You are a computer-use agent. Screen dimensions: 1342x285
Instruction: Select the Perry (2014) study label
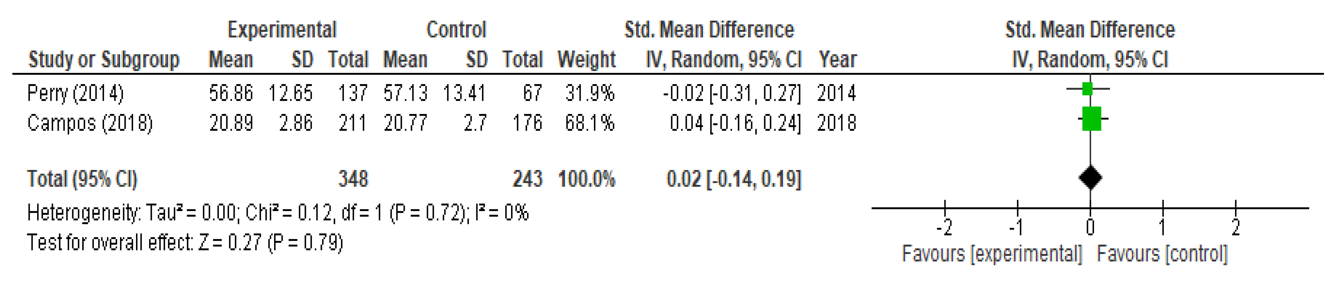pyautogui.click(x=76, y=93)
